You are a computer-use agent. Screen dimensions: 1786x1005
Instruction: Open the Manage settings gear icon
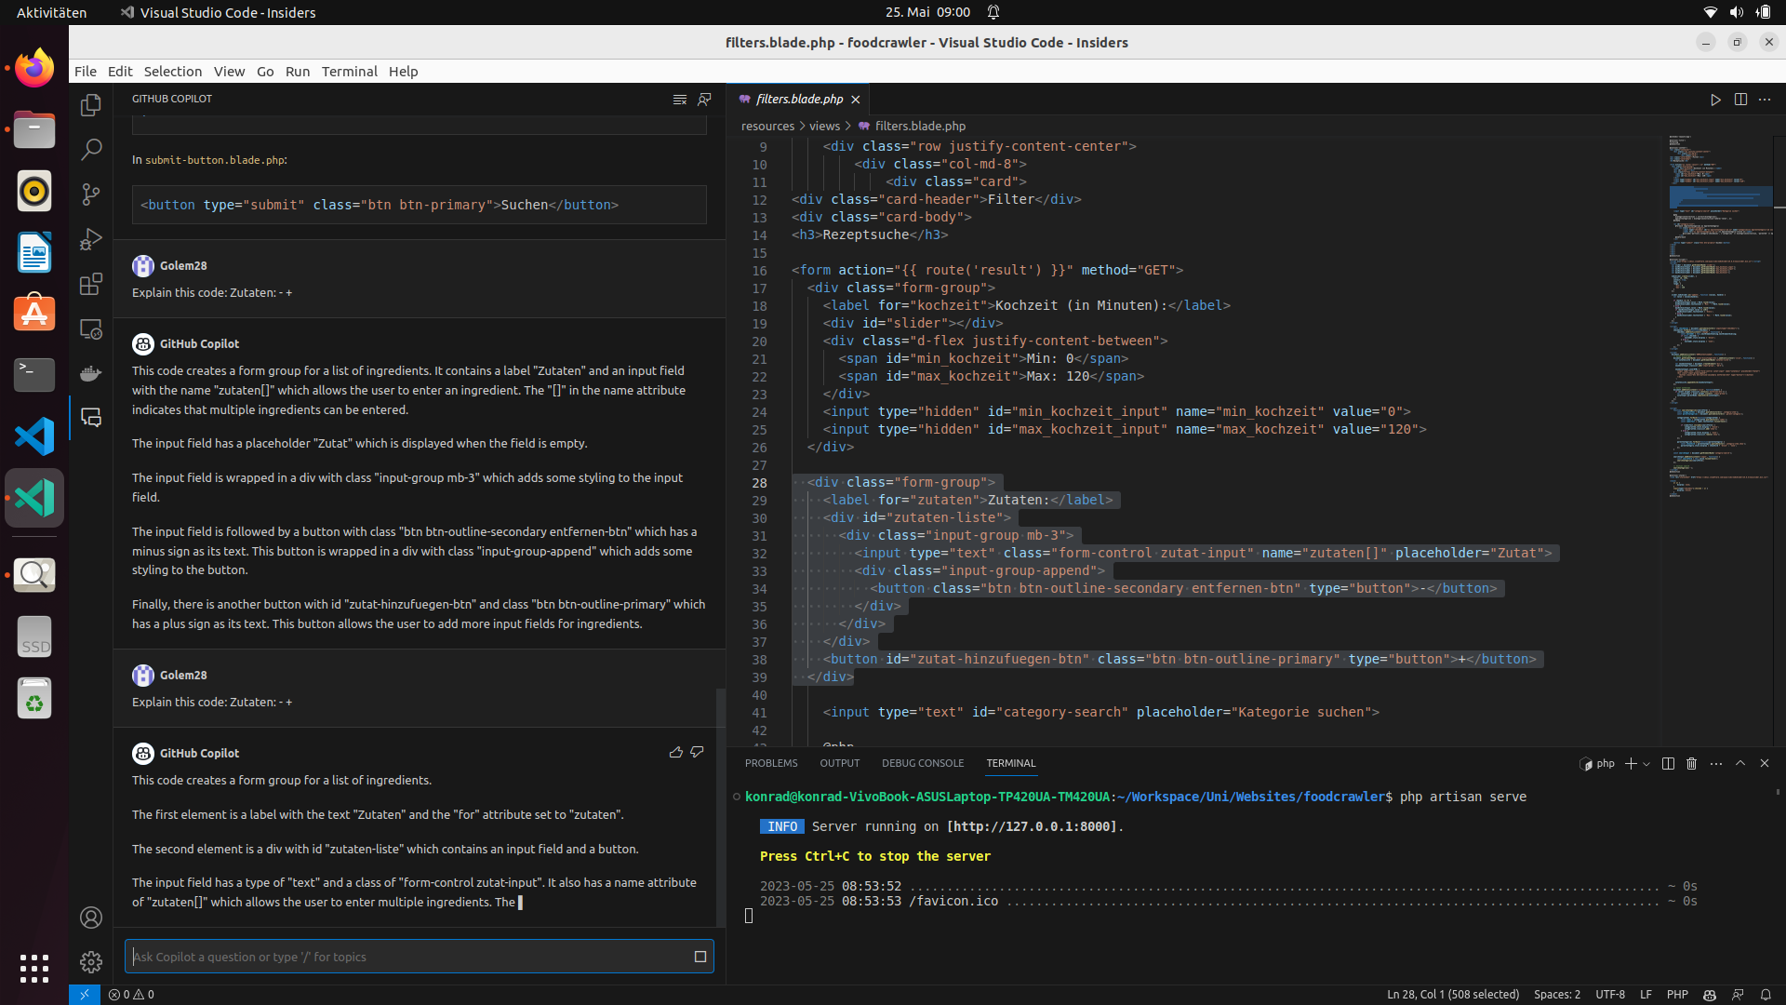pyautogui.click(x=90, y=962)
